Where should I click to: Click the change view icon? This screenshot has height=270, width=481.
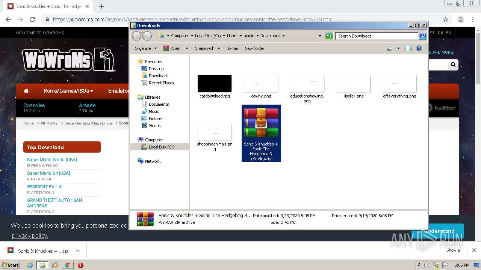[x=389, y=48]
